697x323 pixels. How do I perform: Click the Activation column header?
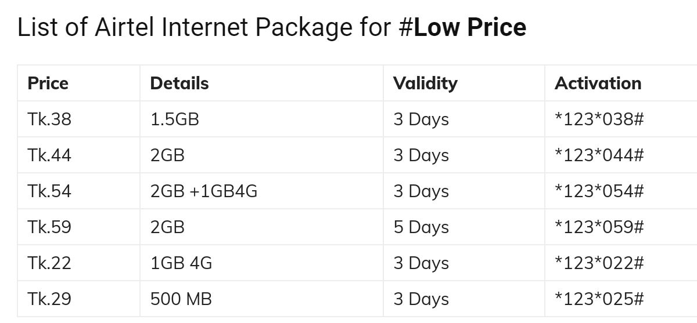pyautogui.click(x=598, y=84)
